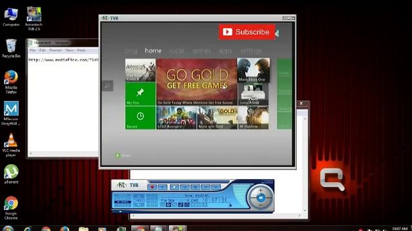
Task: Open the Assassin's Creed tile
Action: point(140,70)
